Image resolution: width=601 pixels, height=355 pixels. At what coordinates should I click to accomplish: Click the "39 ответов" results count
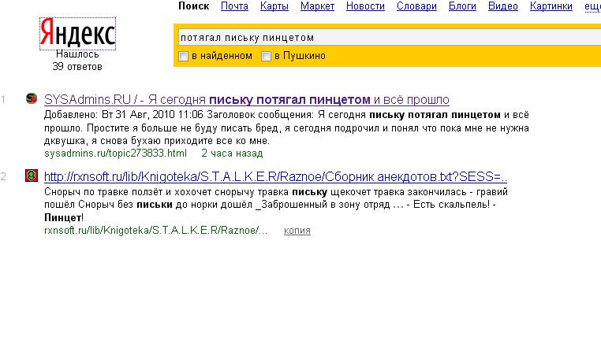coord(77,67)
